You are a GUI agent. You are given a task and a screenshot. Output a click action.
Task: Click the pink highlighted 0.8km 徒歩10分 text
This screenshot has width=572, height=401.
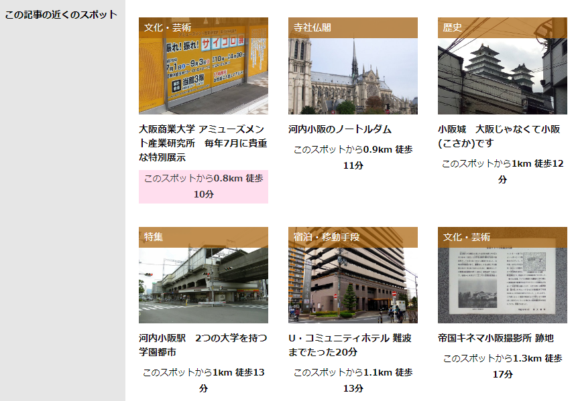pos(203,186)
